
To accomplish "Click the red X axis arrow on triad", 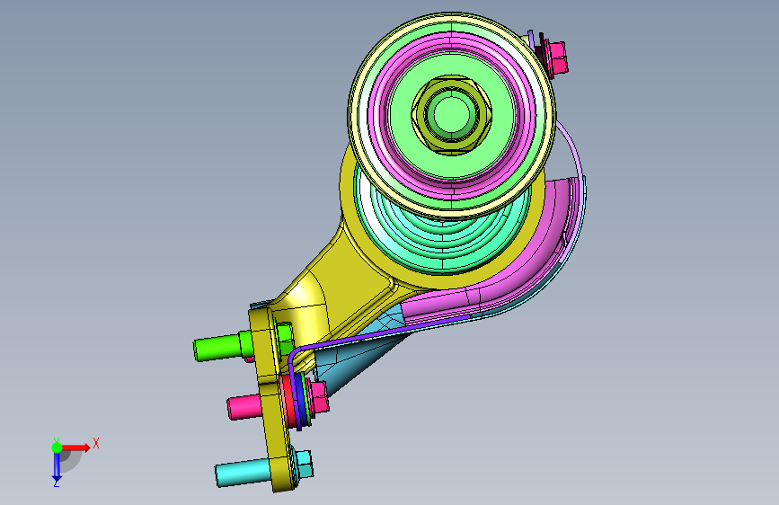I will 77,447.
